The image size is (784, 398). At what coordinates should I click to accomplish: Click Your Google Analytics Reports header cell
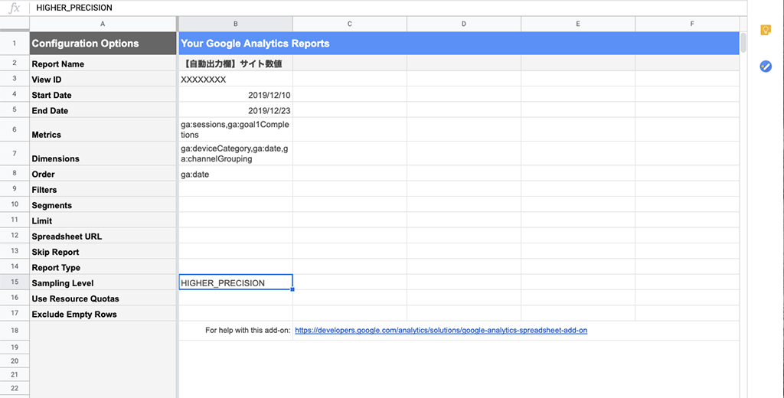(x=459, y=44)
